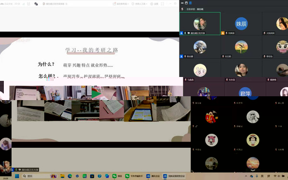Toggle the green microphone on the sharing presenter tile
The height and width of the screenshot is (180, 288).
tap(185, 33)
